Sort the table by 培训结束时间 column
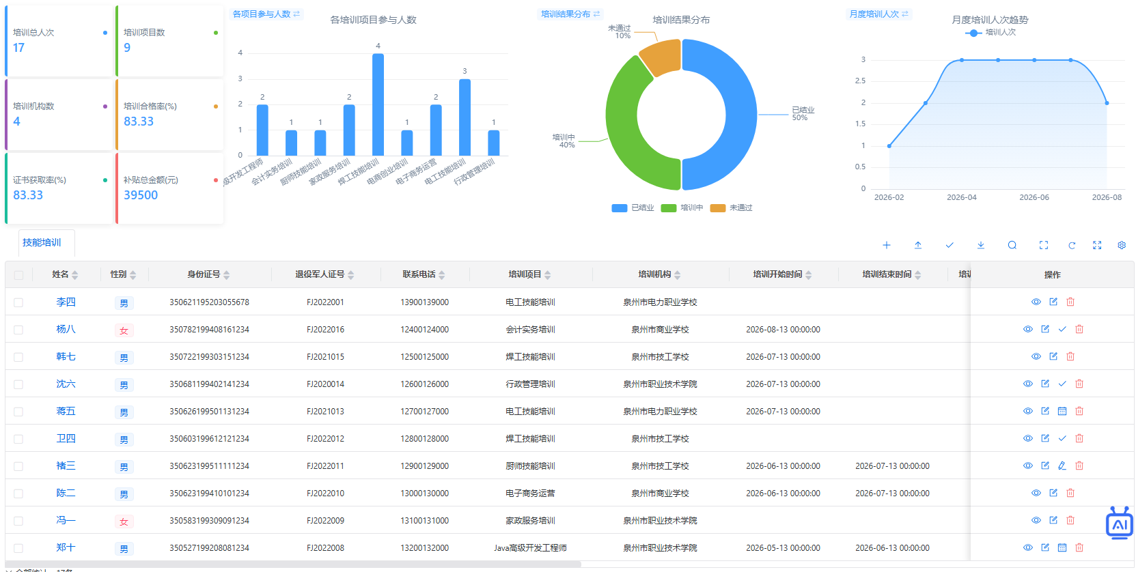Screen dimensions: 1136x572 pos(918,275)
